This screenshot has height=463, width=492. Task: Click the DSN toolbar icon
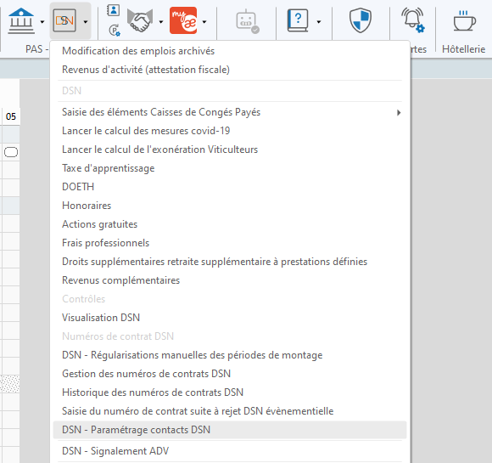coord(64,20)
